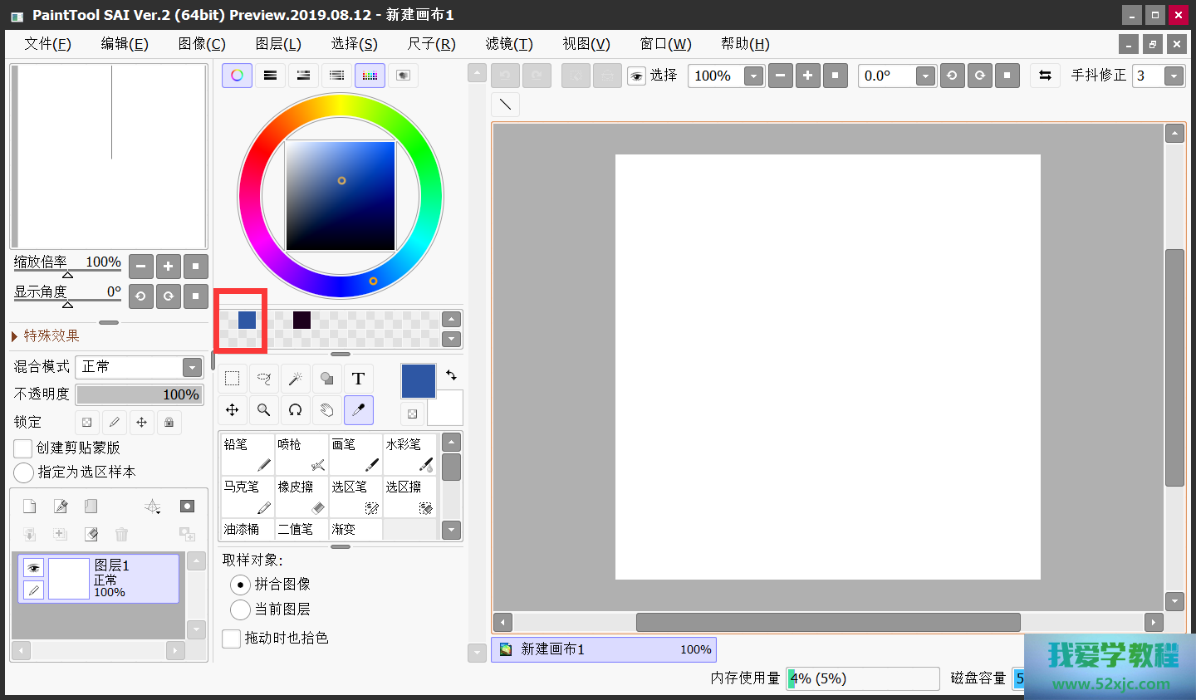
Task: Hide 图层1 using the eye icon
Action: pos(33,568)
